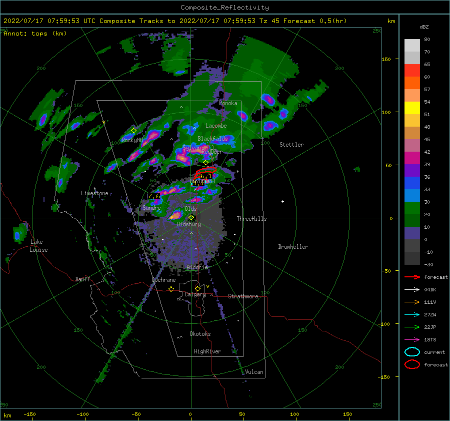Click the yellow diamond marker below Cochrane
This screenshot has width=450, height=421.
coord(171,289)
